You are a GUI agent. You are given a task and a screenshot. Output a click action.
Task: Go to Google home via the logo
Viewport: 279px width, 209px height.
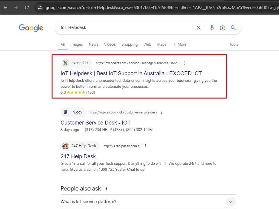coord(31,28)
